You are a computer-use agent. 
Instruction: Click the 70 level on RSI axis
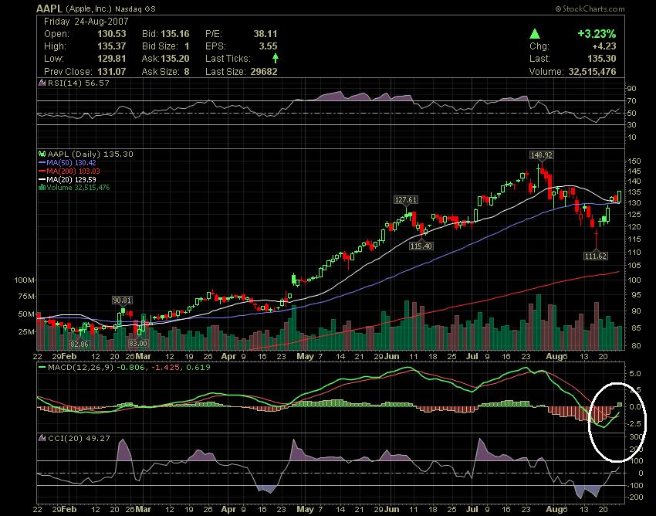[x=632, y=101]
